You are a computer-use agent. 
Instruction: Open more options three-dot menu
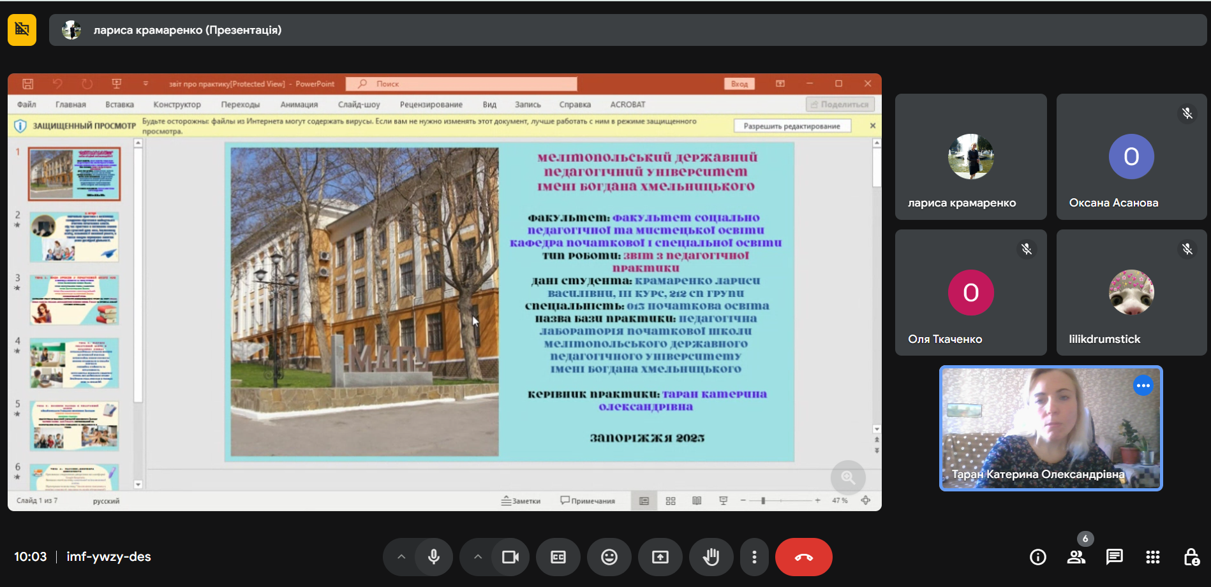pyautogui.click(x=754, y=557)
